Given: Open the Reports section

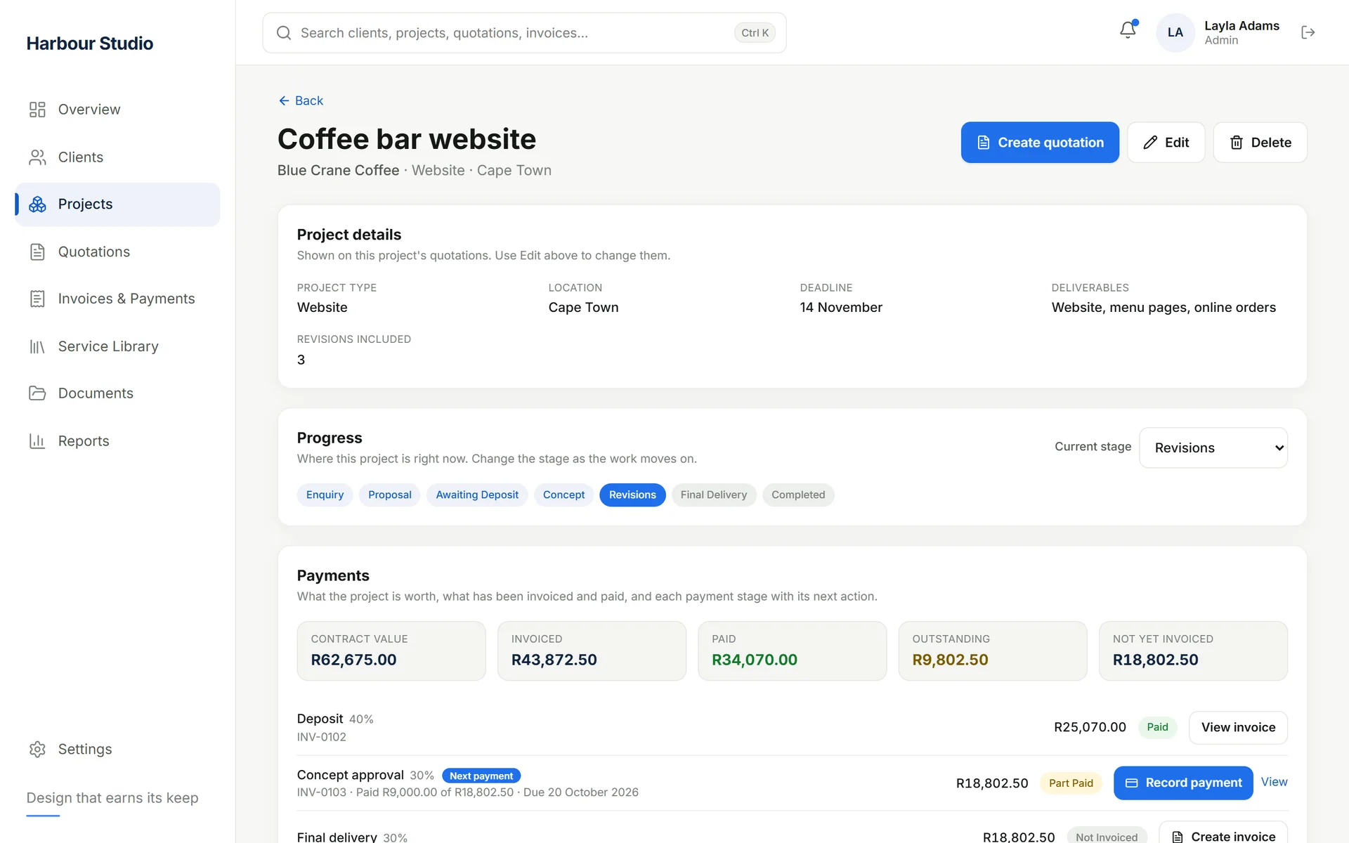Looking at the screenshot, I should pos(117,441).
